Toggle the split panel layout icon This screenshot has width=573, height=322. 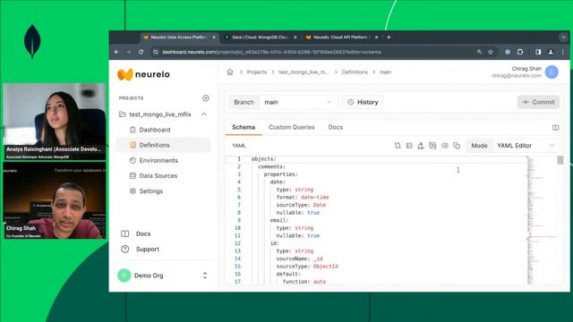click(x=555, y=127)
